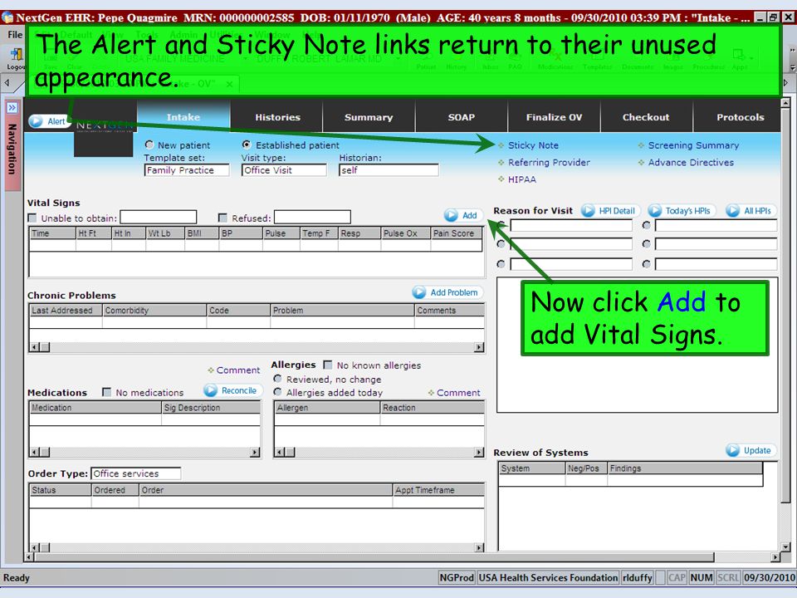797x598 pixels.
Task: Expand the Navigation side panel
Action: pyautogui.click(x=12, y=107)
